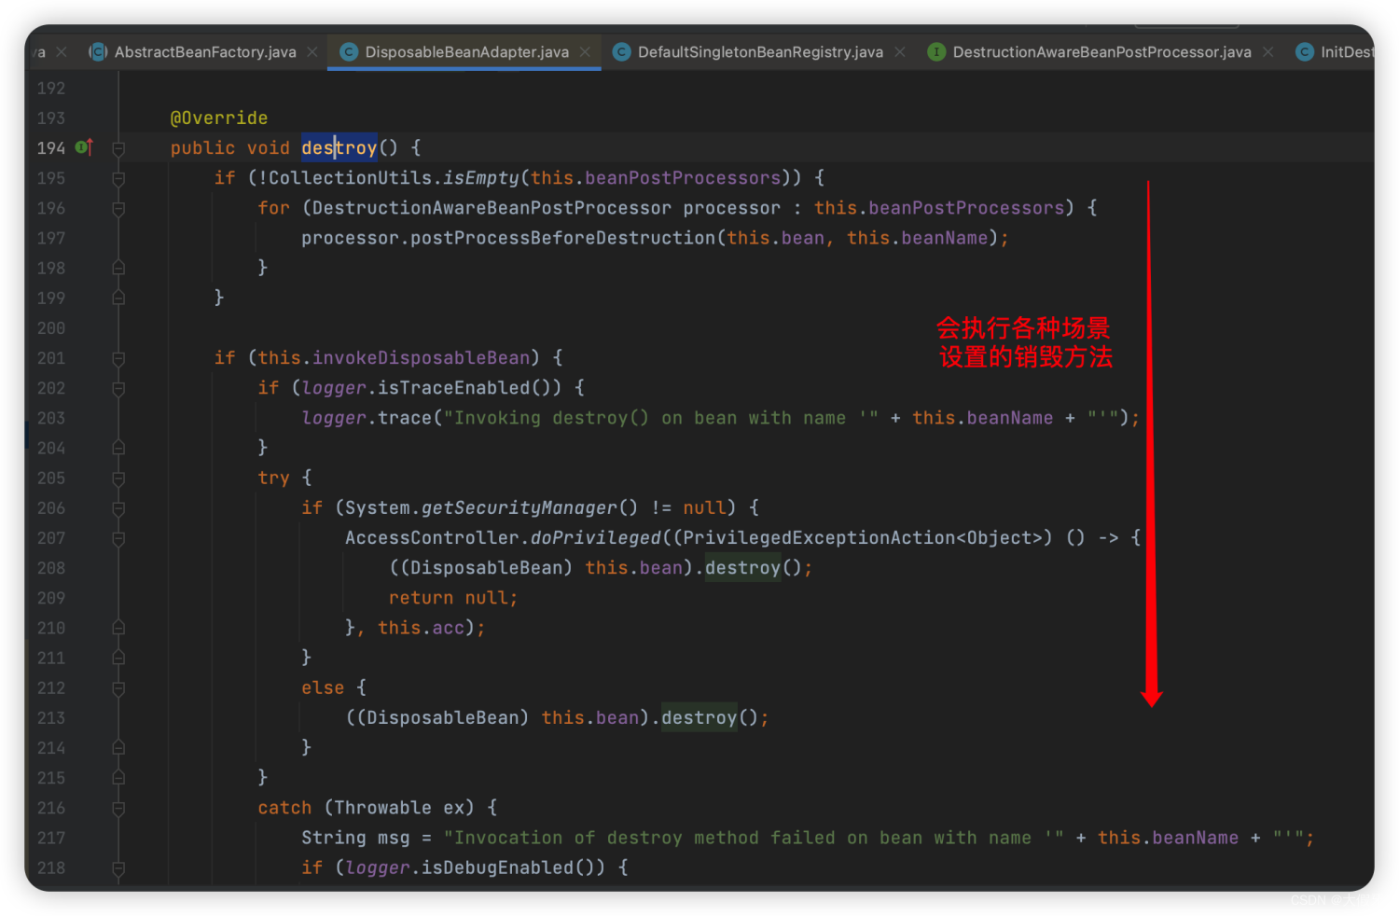
Task: Click doPrivileged call on line 207
Action: pos(596,537)
